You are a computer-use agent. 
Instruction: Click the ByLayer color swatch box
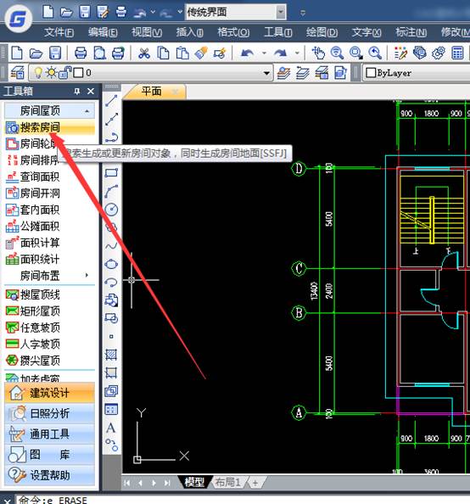[x=371, y=73]
